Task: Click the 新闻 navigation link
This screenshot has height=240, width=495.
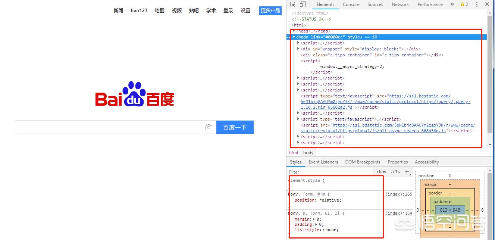Action: click(118, 10)
